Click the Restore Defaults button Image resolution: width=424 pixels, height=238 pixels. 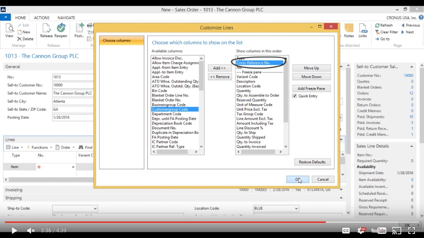pyautogui.click(x=312, y=161)
